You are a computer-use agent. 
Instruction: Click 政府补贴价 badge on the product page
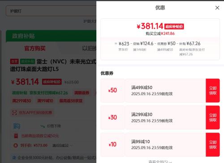[x=52, y=82]
